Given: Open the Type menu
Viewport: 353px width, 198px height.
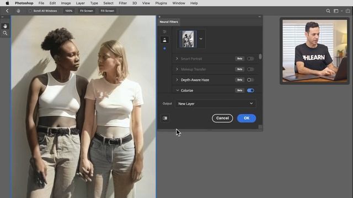Looking at the screenshot, I should 94,3.
